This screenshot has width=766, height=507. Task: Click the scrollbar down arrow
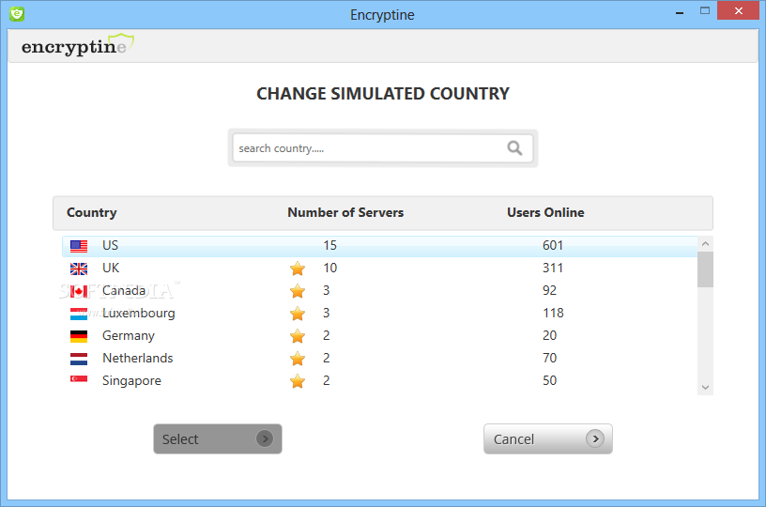(705, 388)
